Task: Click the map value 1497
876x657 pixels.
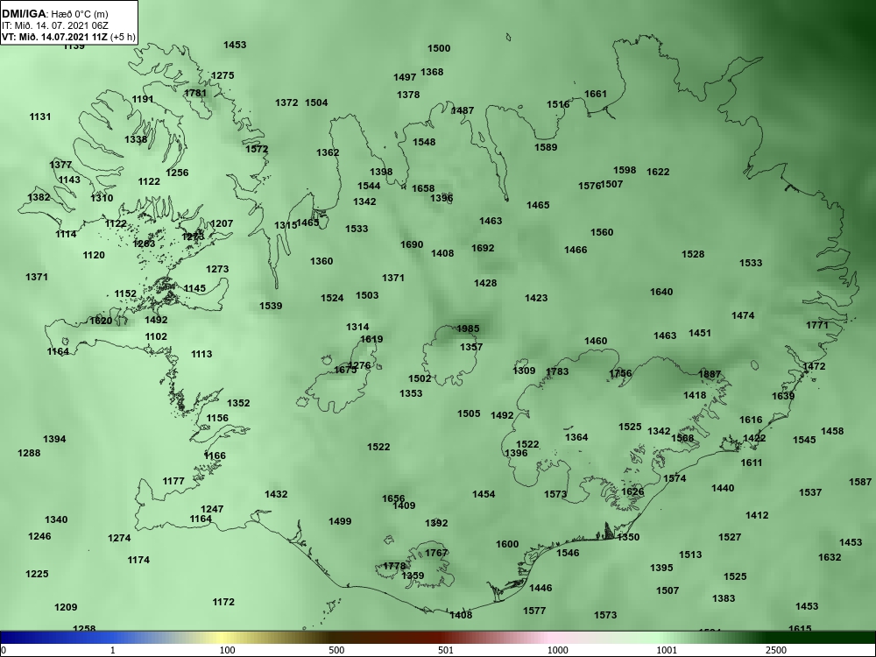Action: pyautogui.click(x=405, y=77)
